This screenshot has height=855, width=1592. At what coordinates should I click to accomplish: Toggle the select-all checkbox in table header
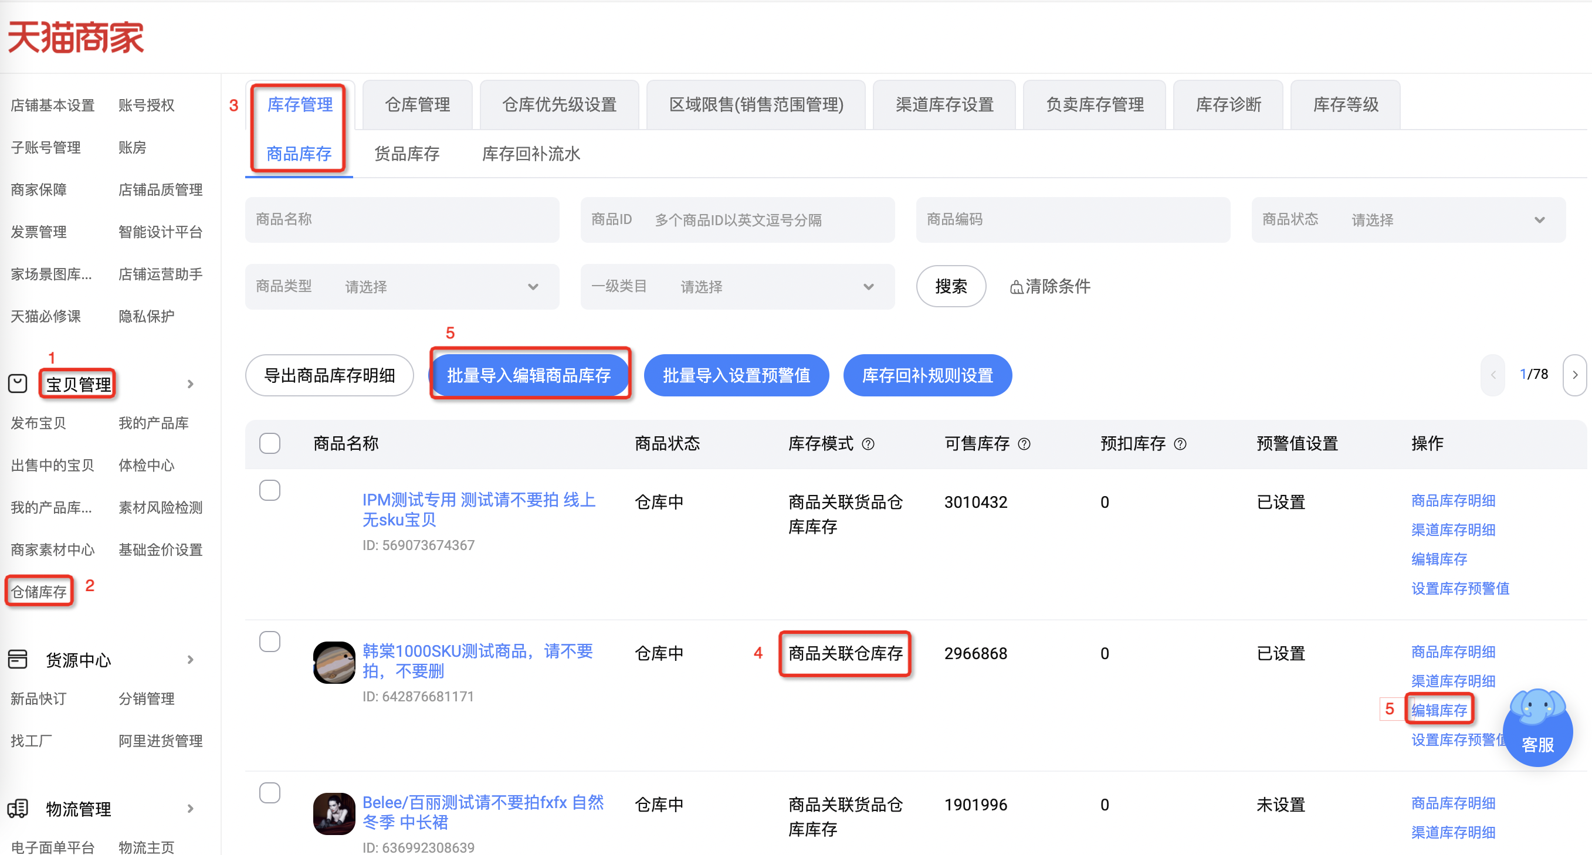(269, 443)
